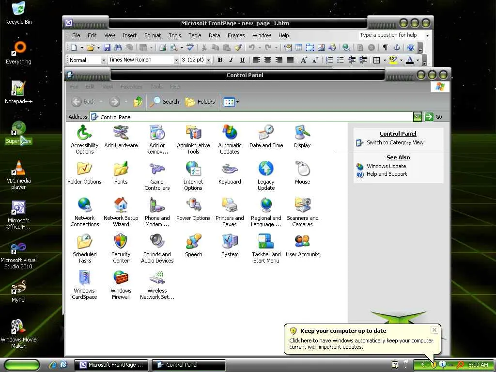The width and height of the screenshot is (496, 372).
Task: Apply the yellow highlight color in FrontPage
Action: 393,60
